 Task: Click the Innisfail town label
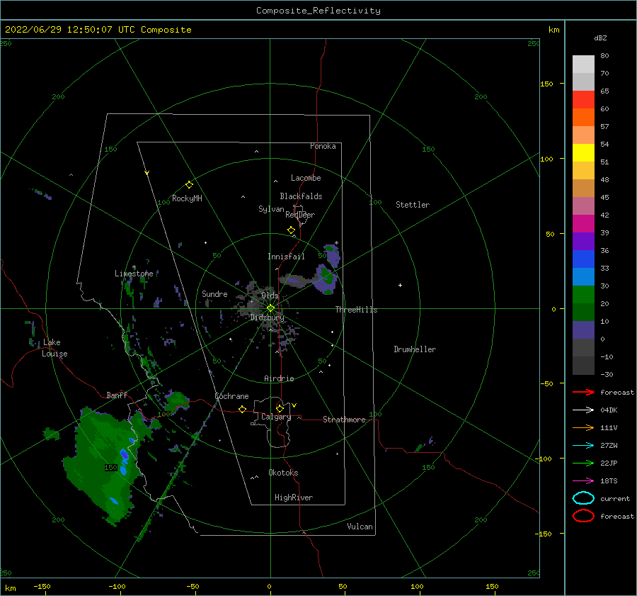pos(286,257)
